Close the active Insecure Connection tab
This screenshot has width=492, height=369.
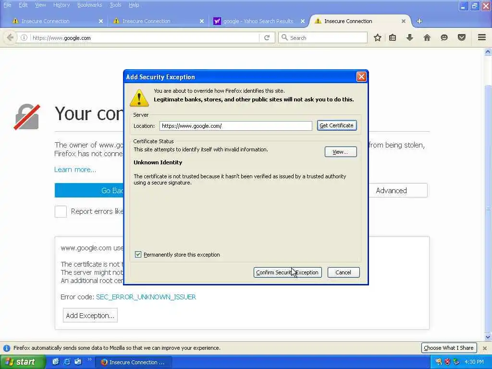pyautogui.click(x=404, y=21)
